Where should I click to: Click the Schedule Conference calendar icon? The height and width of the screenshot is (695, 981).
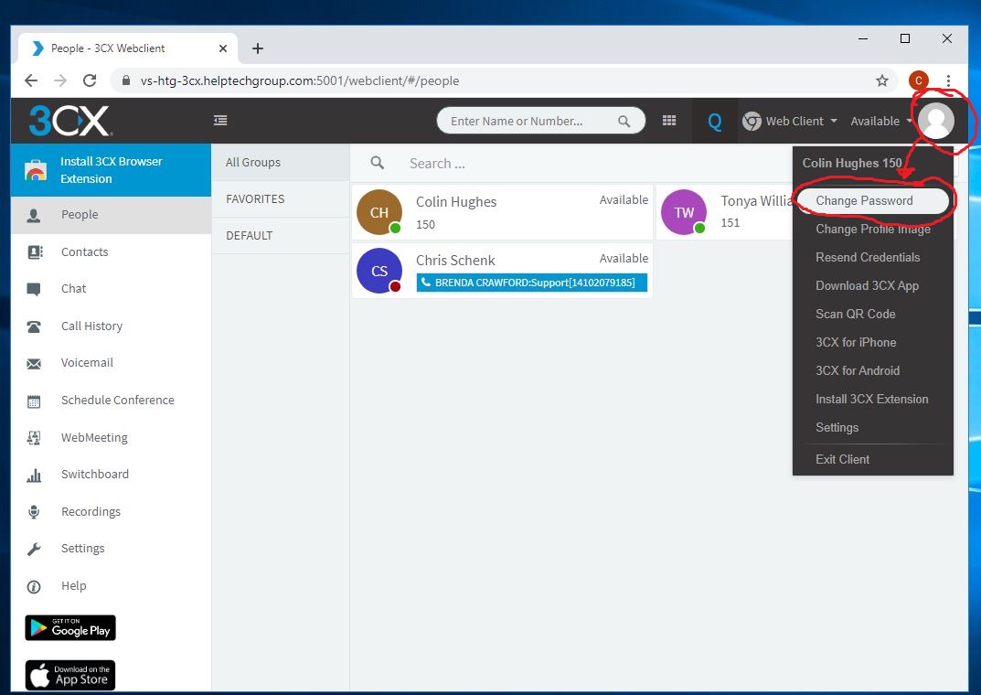coord(34,401)
